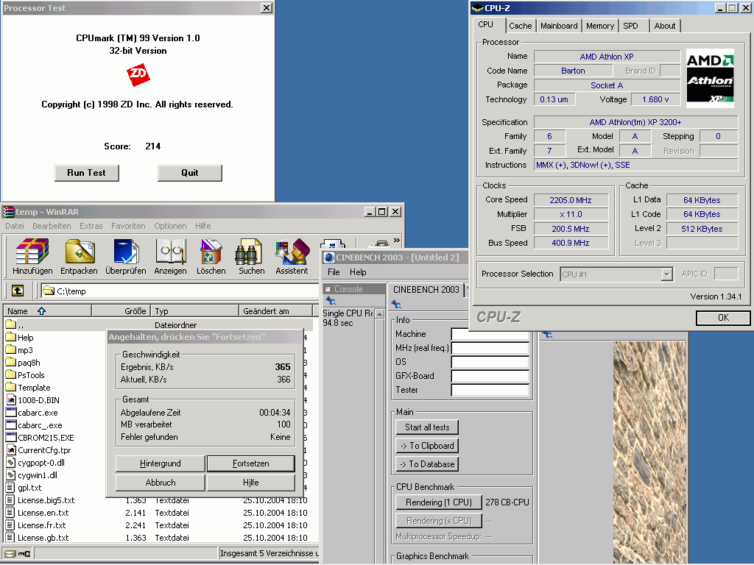
Task: Open the File menu in CINEBENCH
Action: pos(334,272)
